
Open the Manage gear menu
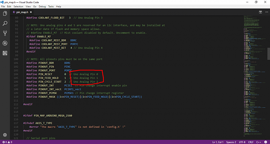[5, 135]
